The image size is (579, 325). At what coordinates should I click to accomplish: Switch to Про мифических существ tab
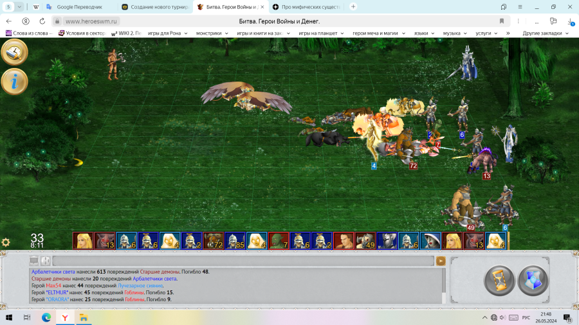[x=306, y=7]
